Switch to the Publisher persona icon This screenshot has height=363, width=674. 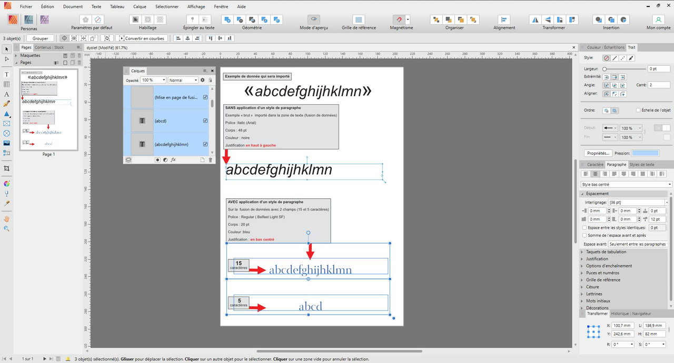[x=13, y=19]
